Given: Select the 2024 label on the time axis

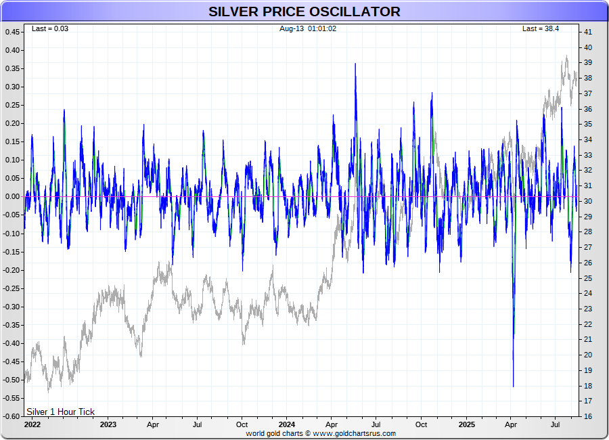Looking at the screenshot, I should pyautogui.click(x=287, y=424).
